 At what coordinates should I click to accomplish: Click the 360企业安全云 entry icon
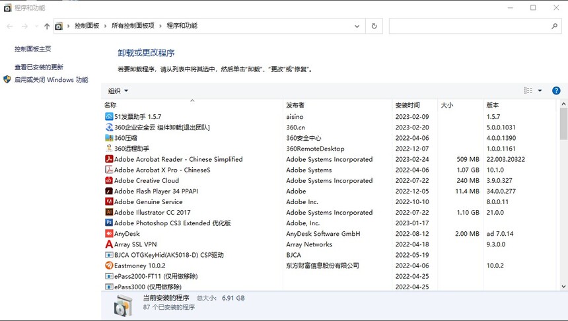click(109, 127)
